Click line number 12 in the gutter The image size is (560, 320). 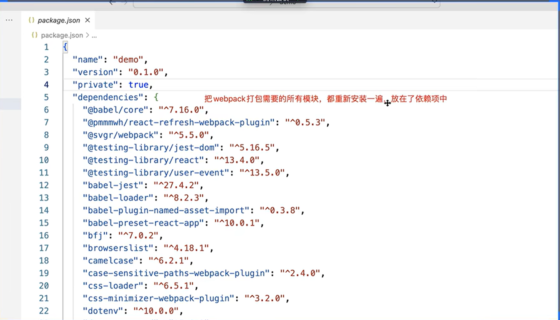coord(44,185)
